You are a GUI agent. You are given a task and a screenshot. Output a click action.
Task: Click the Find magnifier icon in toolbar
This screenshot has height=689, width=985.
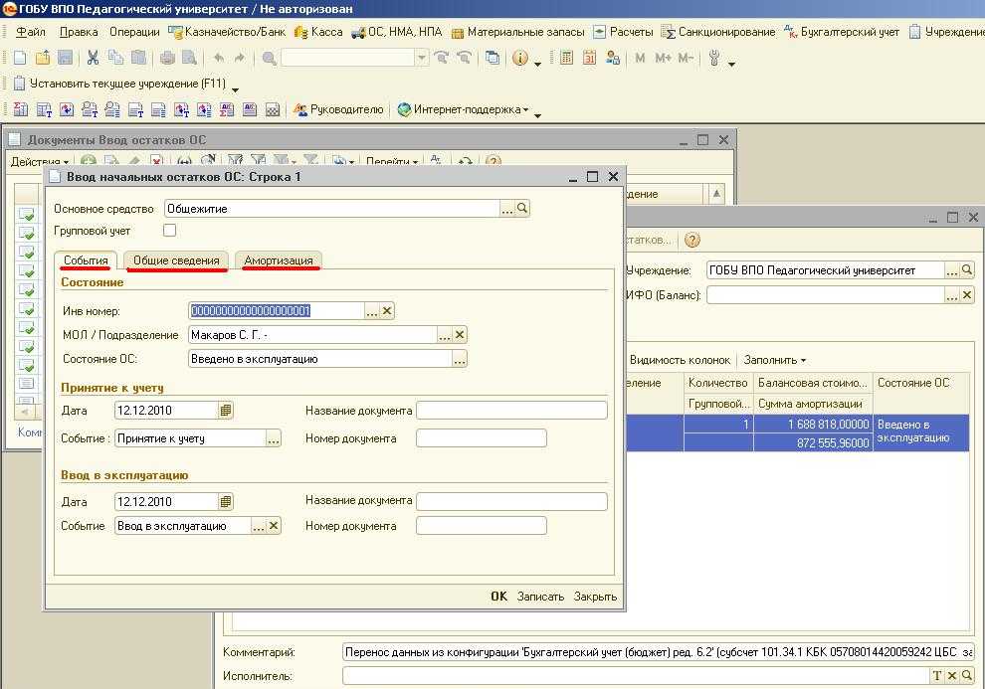tap(269, 59)
